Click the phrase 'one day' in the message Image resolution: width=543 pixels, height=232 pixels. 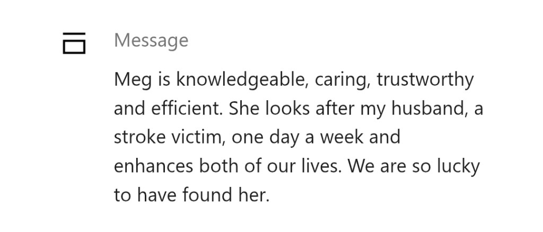point(264,138)
